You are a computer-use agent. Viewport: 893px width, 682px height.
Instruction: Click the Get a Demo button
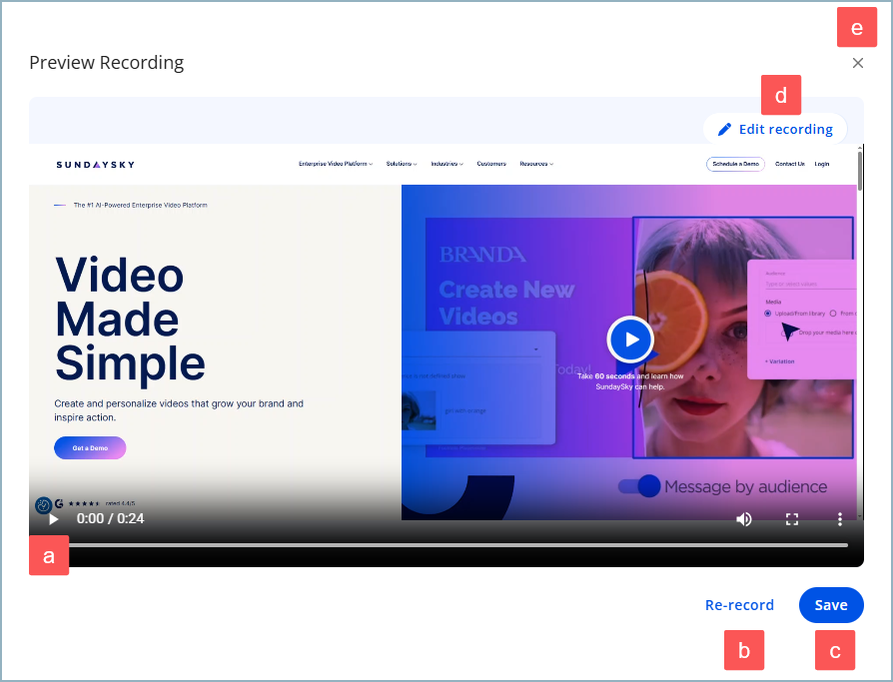pyautogui.click(x=90, y=448)
